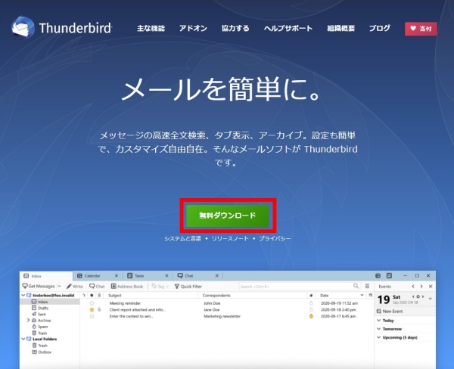Click the red 寄付 donate button
454x369 pixels.
[x=421, y=29]
